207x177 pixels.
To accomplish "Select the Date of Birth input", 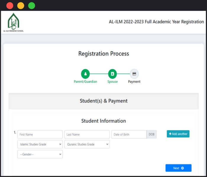I will tap(129, 135).
